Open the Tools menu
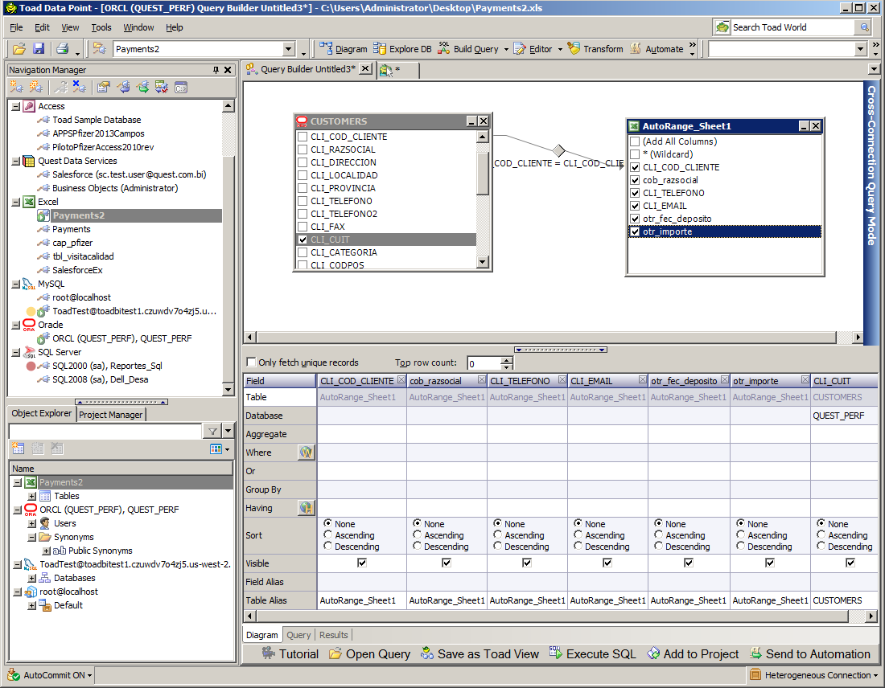 [101, 27]
